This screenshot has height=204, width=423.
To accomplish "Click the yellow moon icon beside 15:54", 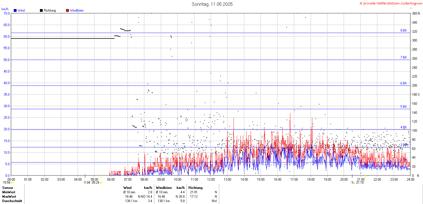I will pos(12,183).
